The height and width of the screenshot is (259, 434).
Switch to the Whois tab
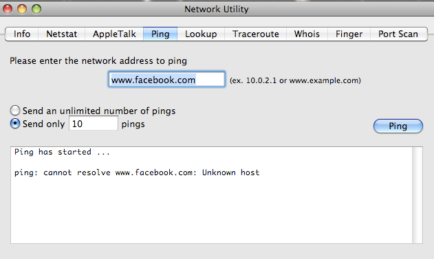point(307,34)
